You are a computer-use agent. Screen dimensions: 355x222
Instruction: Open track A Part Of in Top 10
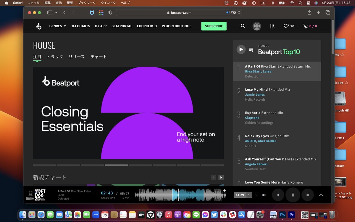click(x=278, y=66)
